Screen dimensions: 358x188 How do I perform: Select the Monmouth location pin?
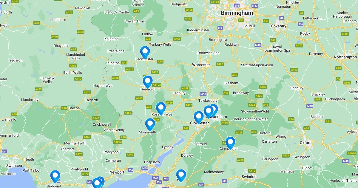[150, 124]
